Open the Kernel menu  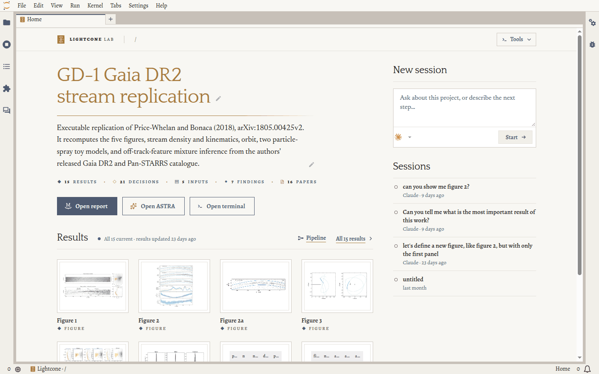(x=95, y=5)
